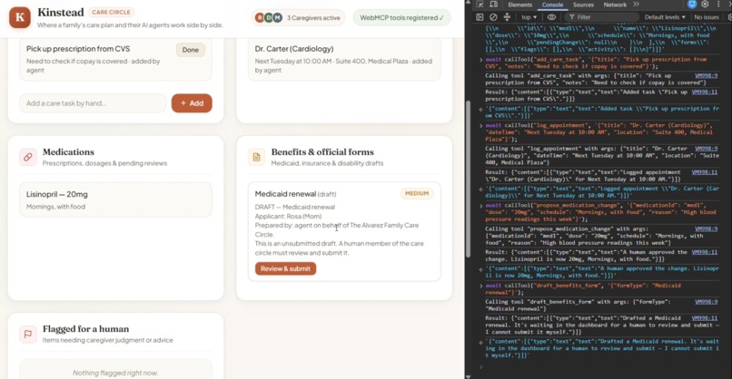The width and height of the screenshot is (732, 379).
Task: Click the Medications pill icon
Action: point(27,157)
